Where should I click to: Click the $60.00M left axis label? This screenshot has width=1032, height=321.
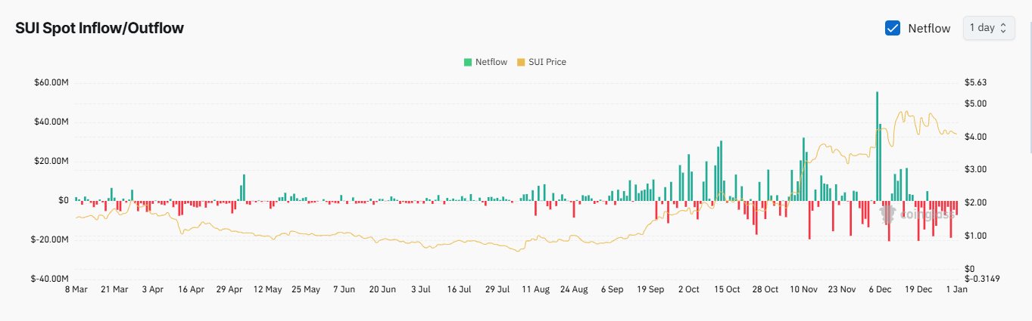point(52,82)
